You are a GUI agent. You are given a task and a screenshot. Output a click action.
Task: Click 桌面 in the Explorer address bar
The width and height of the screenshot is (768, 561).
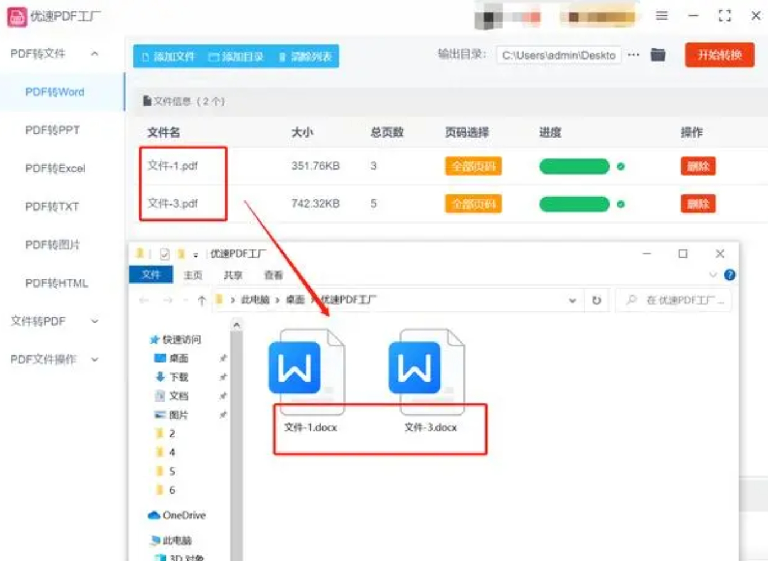295,300
